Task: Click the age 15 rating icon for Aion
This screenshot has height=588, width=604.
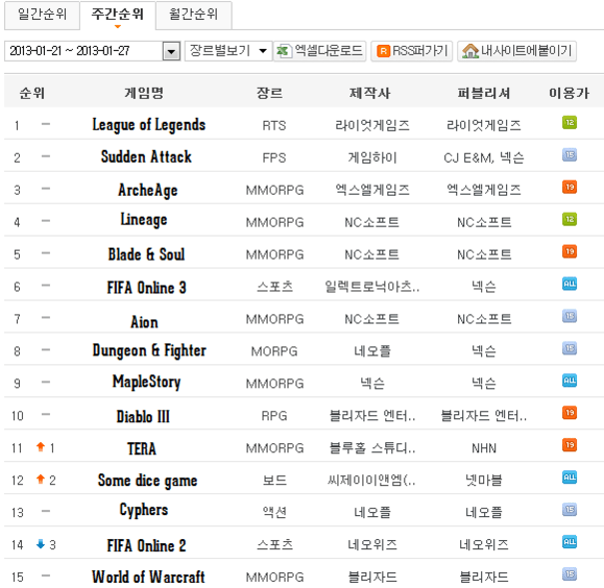Action: click(x=569, y=316)
